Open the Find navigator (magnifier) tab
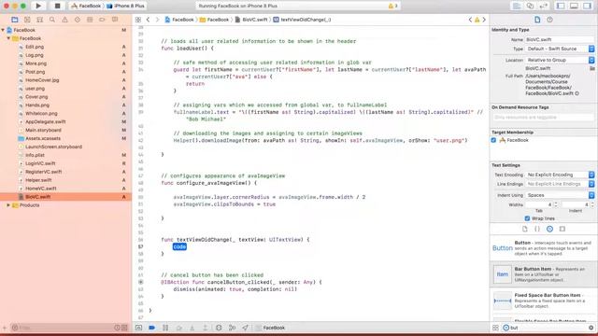The height and width of the screenshot is (336, 598). point(52,20)
